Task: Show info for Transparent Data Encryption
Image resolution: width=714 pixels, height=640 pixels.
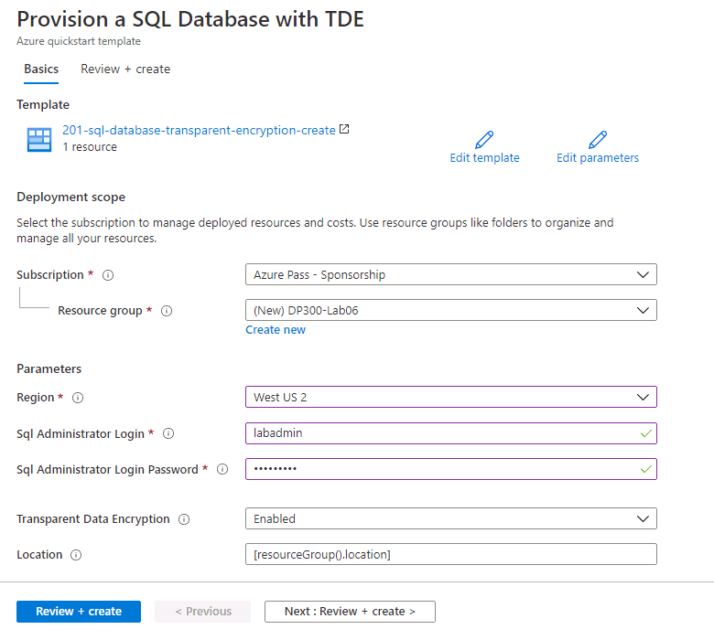Action: click(184, 519)
